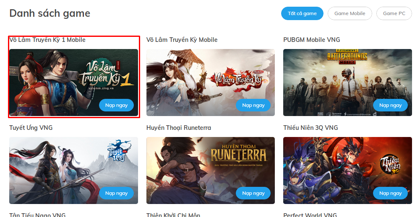Click Nạp ngay on Huyền Thoại Runeterra
Viewport: 420px width, 217px height.
253,193
